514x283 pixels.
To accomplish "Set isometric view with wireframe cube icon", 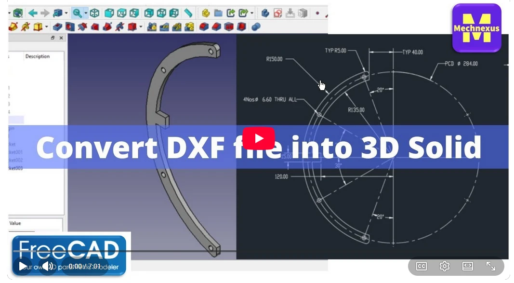I will (95, 13).
